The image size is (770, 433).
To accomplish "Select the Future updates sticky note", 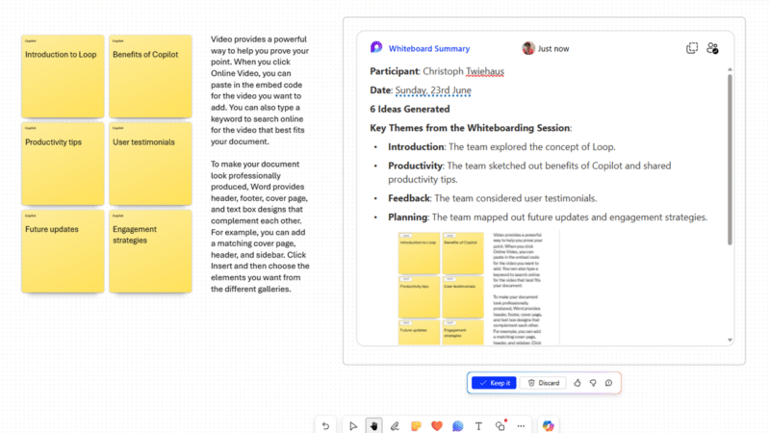I will pyautogui.click(x=63, y=251).
